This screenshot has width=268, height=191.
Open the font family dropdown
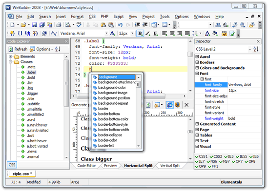106,33
